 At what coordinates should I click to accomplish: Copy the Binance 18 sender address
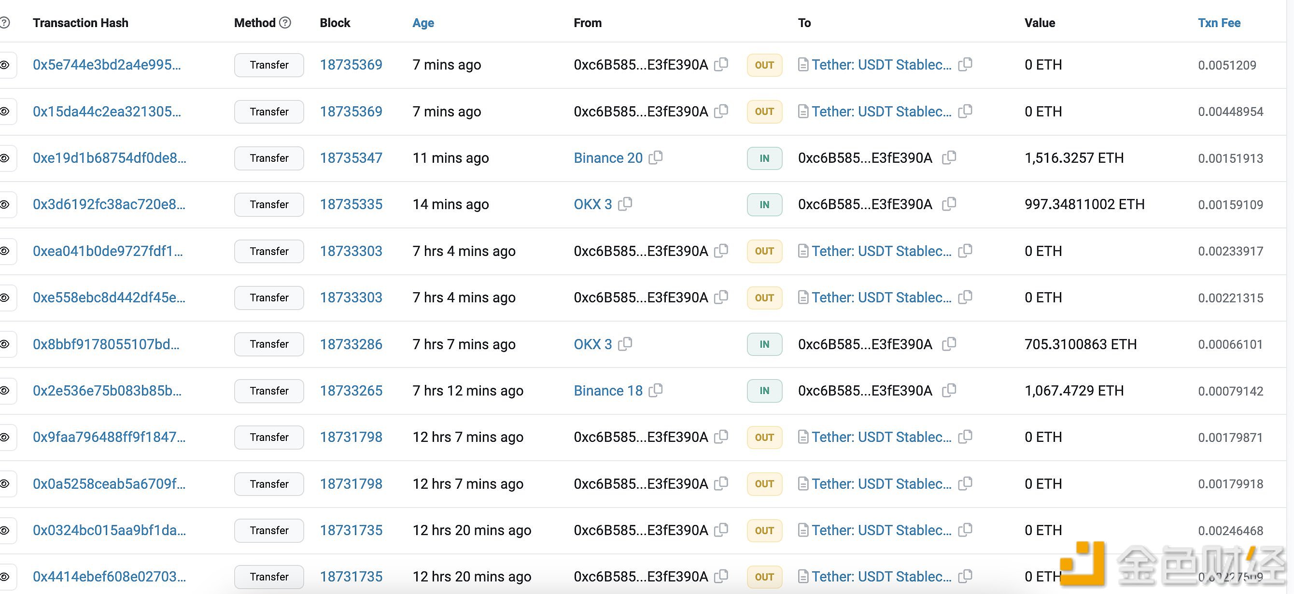(656, 391)
